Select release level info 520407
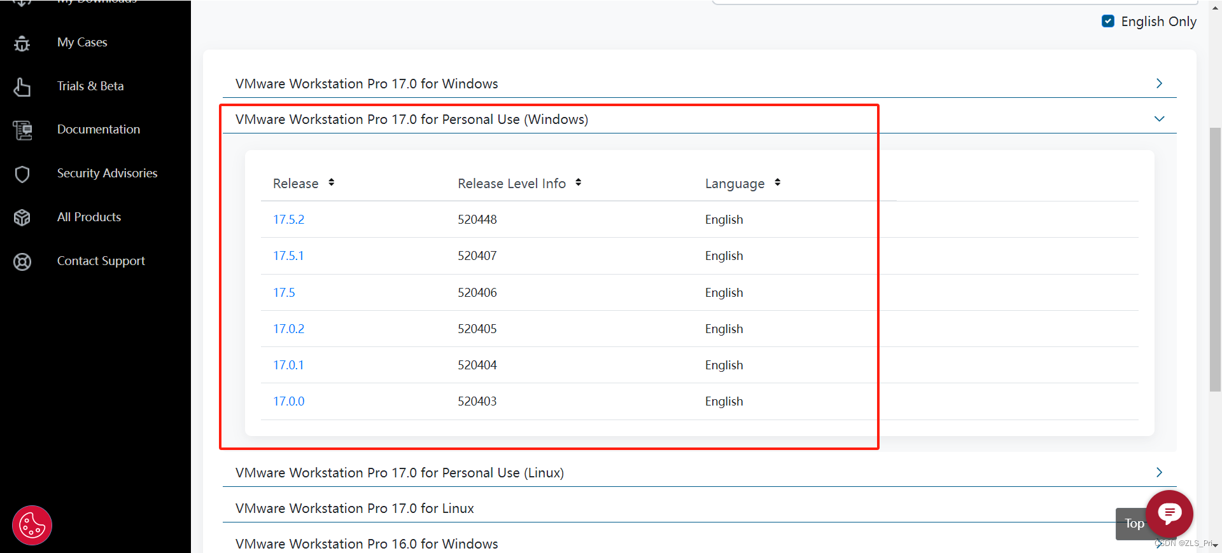This screenshot has height=553, width=1222. point(477,256)
